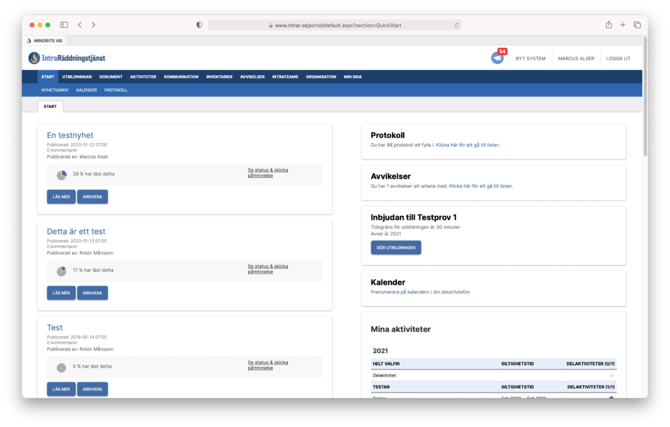Click Arkivera under Detta är ett test

[92, 293]
